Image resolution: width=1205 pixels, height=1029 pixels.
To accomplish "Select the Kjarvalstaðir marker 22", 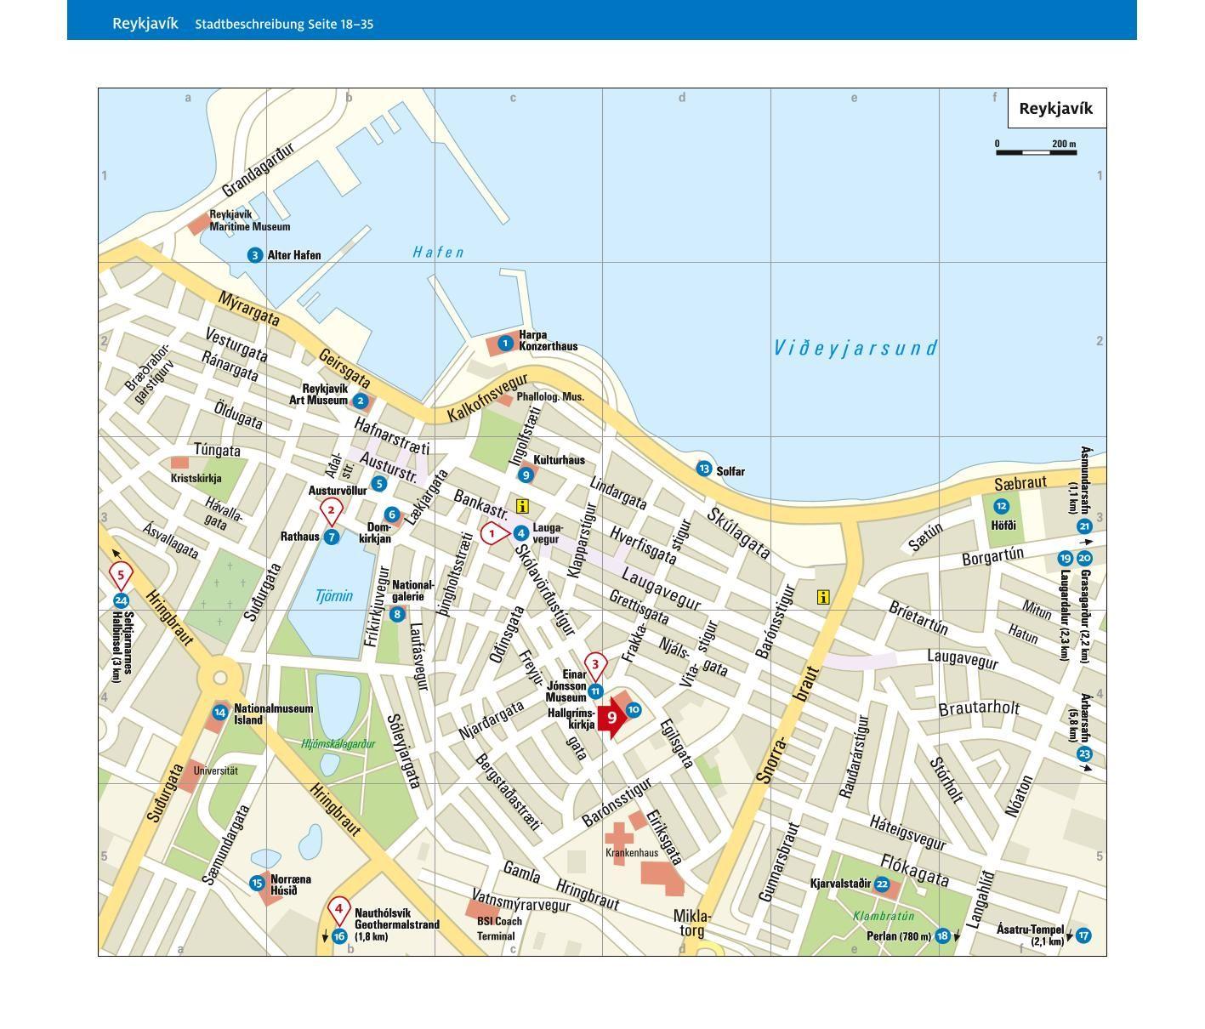I will (882, 884).
